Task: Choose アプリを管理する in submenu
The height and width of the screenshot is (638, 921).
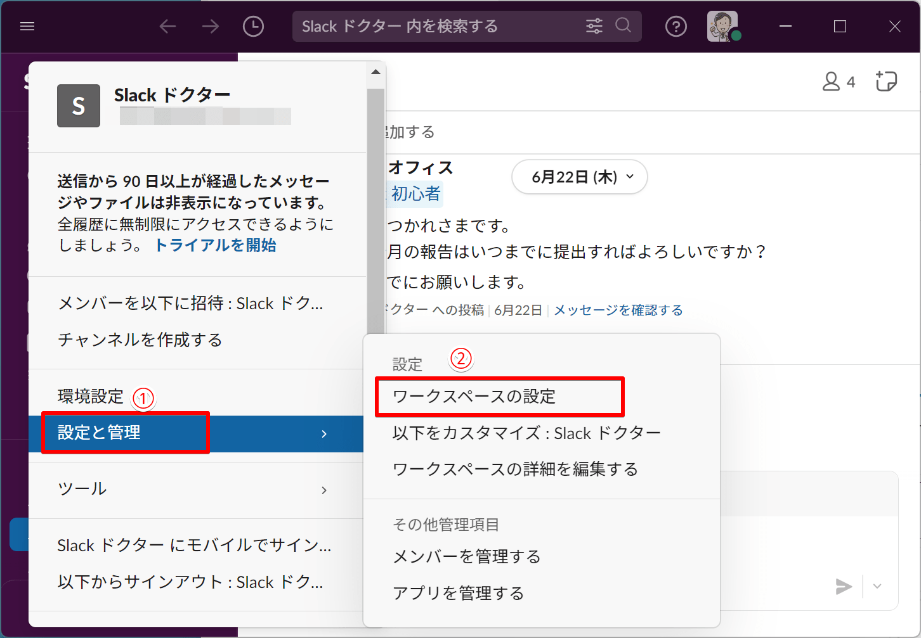Action: tap(542, 594)
